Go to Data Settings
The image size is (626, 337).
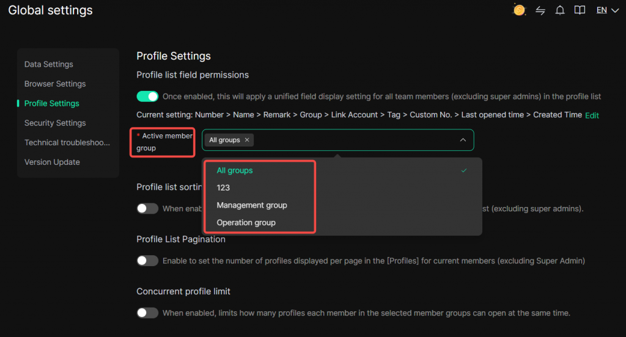[49, 64]
